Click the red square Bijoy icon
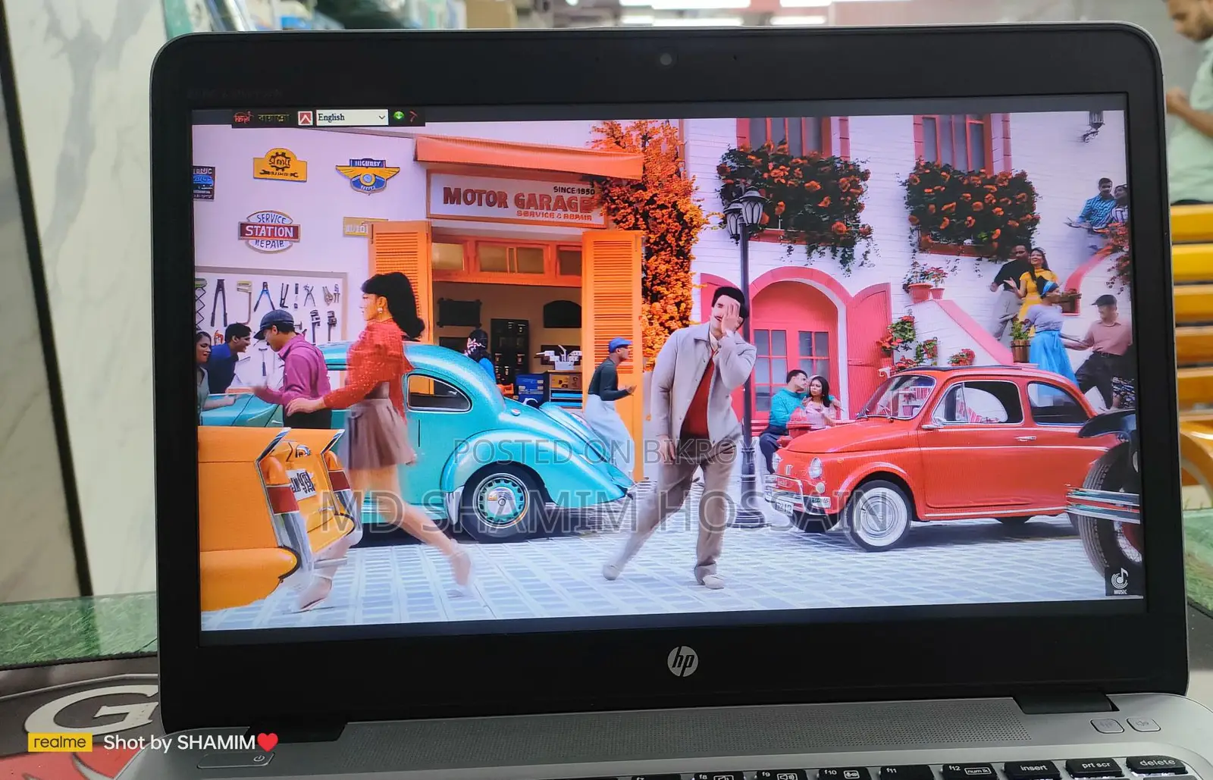Image resolution: width=1213 pixels, height=780 pixels. [305, 117]
